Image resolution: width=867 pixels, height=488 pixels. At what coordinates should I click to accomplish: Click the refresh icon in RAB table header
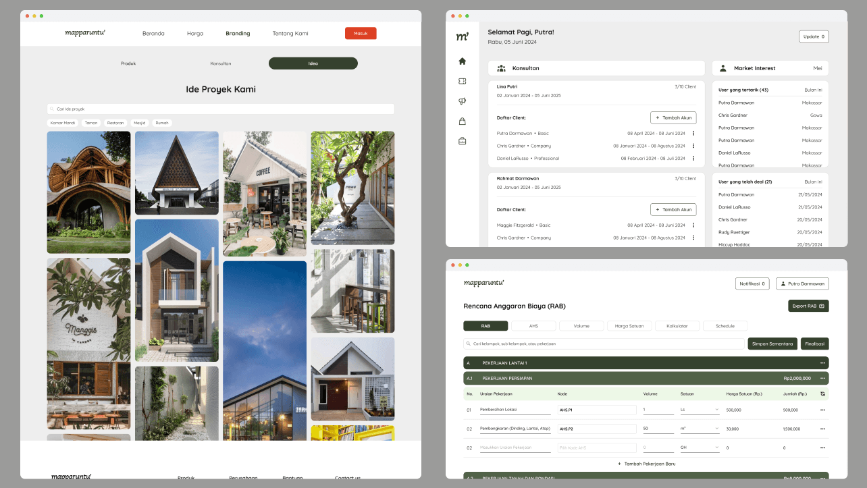pos(822,394)
